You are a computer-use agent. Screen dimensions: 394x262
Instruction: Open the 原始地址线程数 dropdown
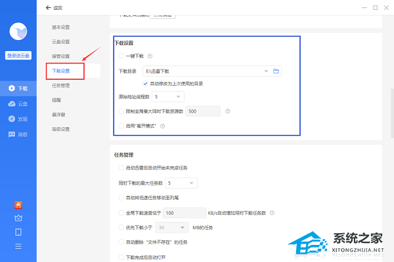coord(168,96)
